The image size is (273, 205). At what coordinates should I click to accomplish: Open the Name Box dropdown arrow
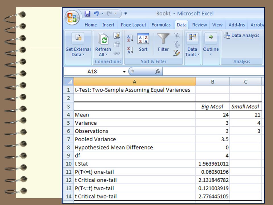click(124, 71)
